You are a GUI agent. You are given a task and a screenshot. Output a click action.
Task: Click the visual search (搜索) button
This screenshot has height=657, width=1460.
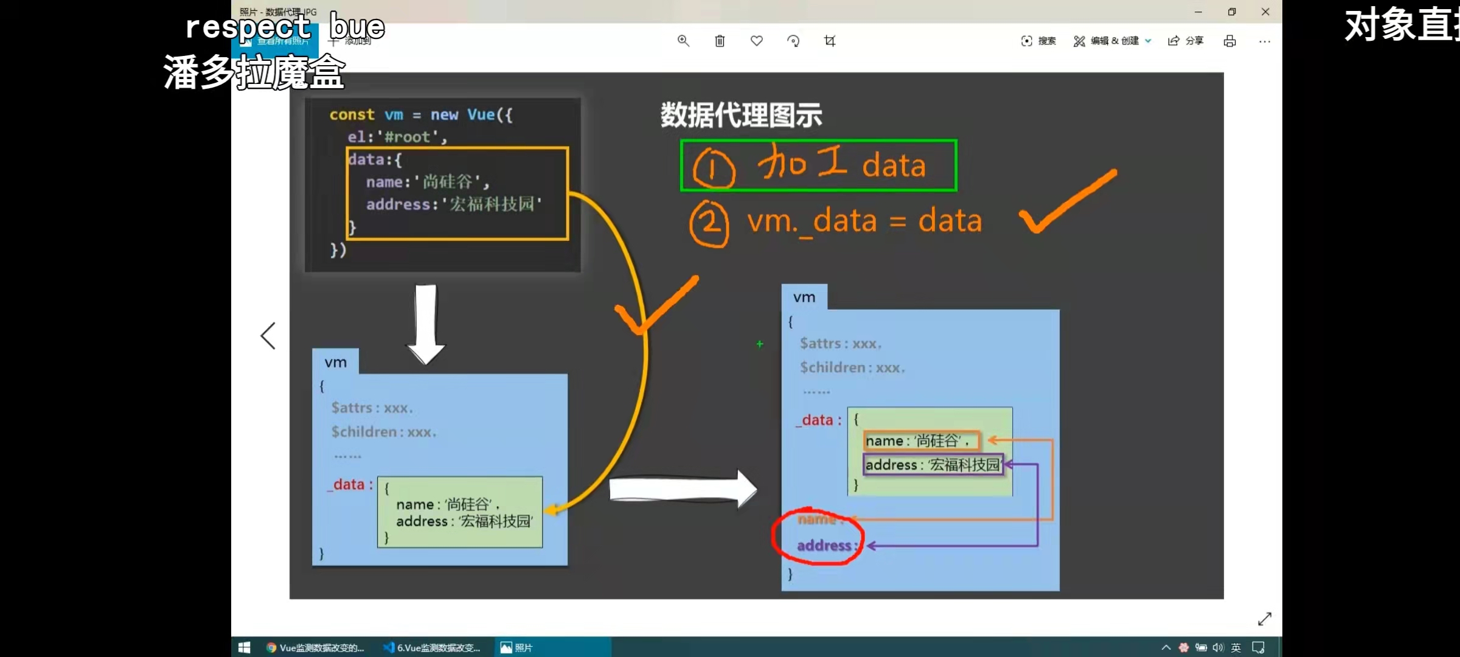coord(1038,41)
